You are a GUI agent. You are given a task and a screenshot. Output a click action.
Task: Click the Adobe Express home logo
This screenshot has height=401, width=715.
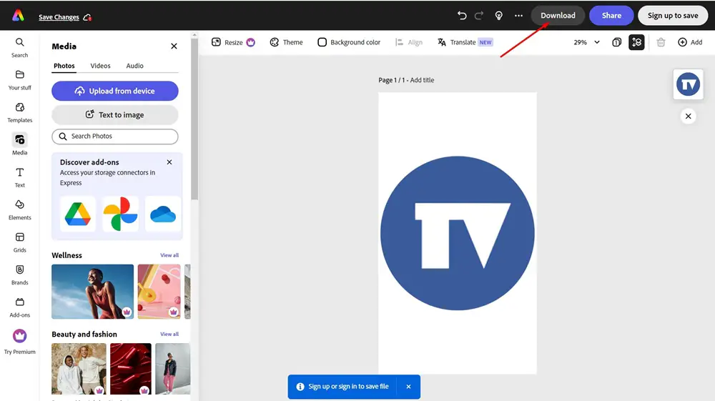[x=19, y=16]
